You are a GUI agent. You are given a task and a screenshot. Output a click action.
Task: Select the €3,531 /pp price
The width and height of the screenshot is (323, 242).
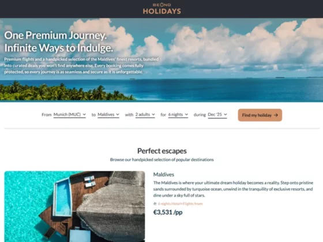pyautogui.click(x=168, y=212)
